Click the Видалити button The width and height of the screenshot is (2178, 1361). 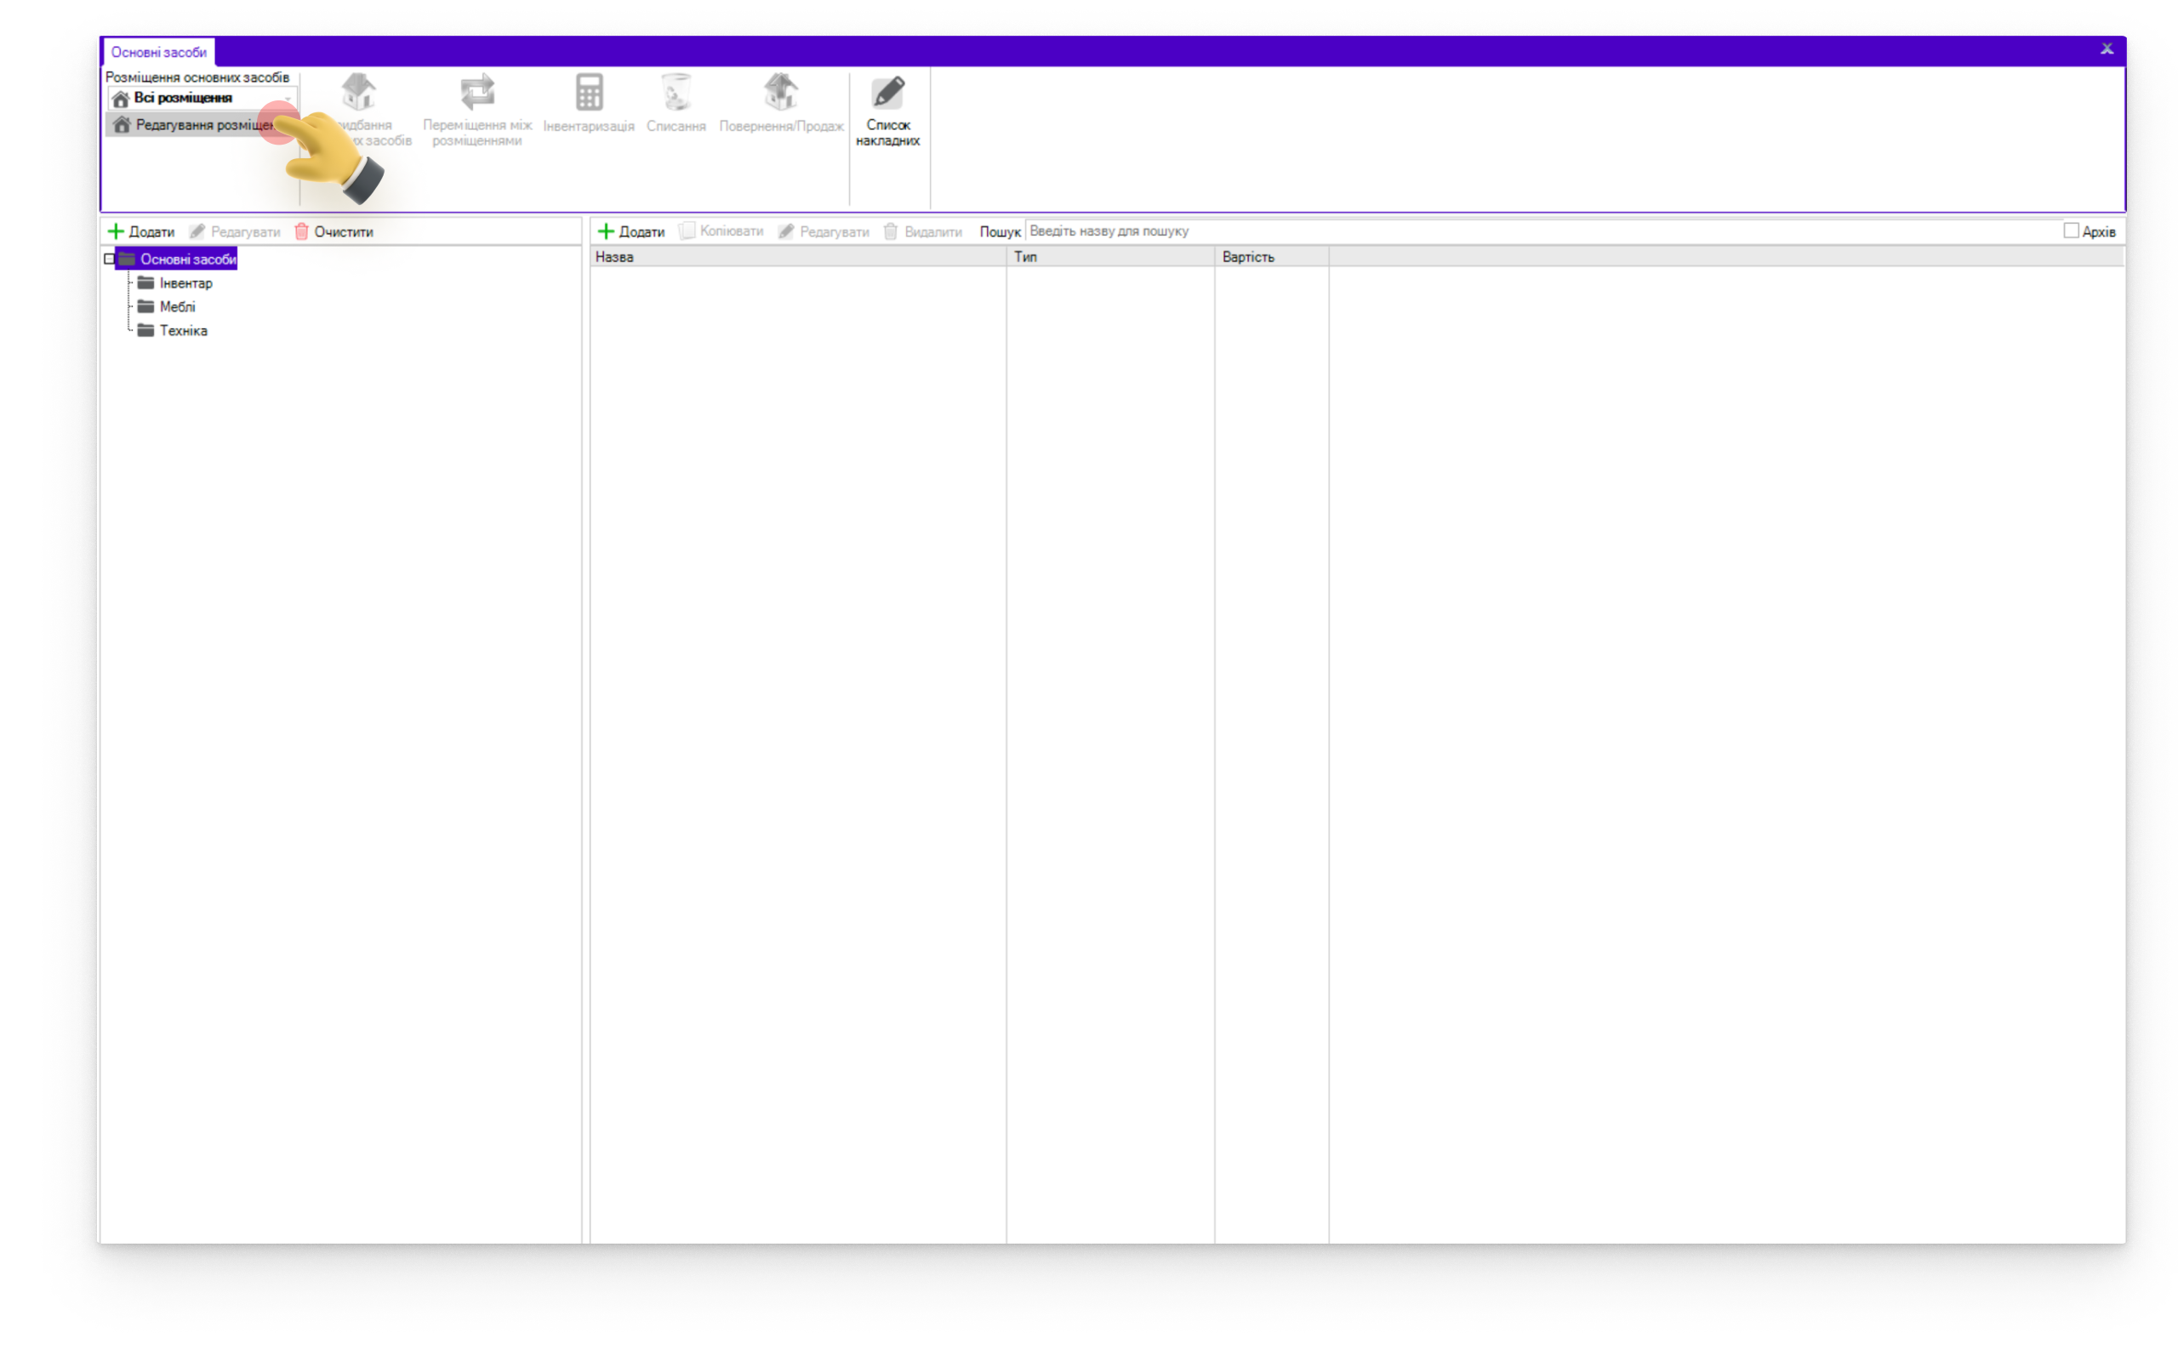922,231
